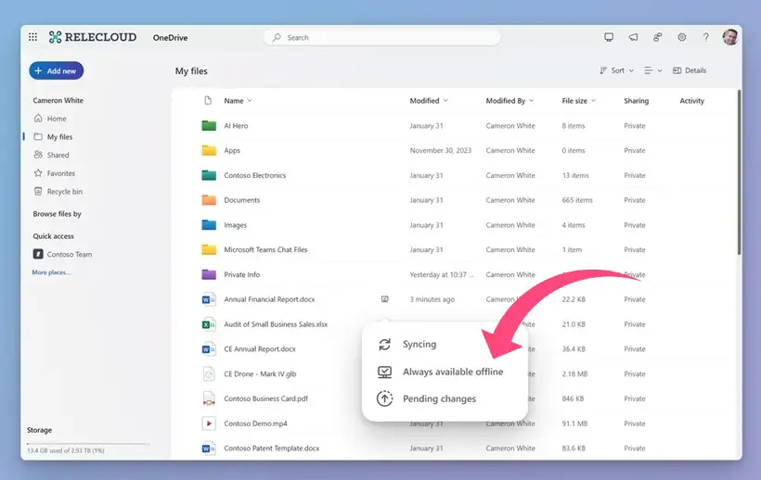
Task: Open the view layout options dropdown
Action: pyautogui.click(x=652, y=70)
